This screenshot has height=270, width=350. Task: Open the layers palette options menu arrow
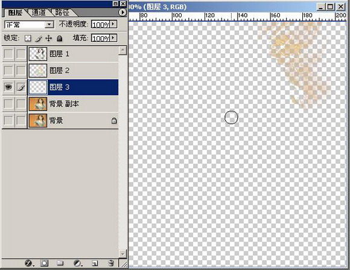point(122,12)
